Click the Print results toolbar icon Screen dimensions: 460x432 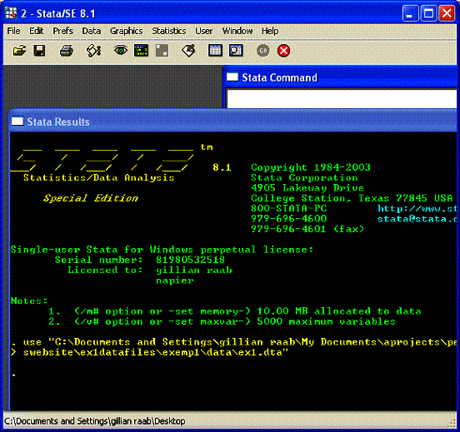(67, 51)
